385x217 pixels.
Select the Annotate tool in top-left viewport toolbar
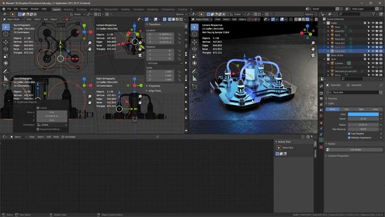(6, 71)
